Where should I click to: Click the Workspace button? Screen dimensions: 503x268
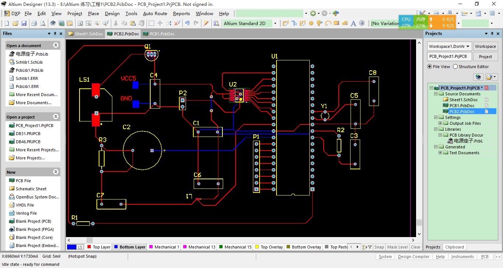coord(485,46)
